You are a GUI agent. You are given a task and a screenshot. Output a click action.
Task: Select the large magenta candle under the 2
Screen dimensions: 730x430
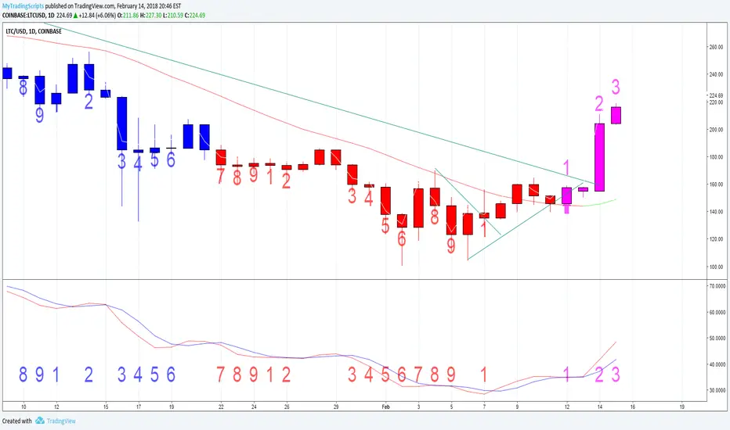[x=600, y=157]
